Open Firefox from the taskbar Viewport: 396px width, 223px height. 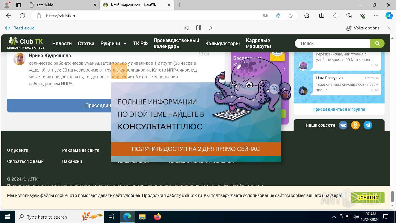coord(157,217)
